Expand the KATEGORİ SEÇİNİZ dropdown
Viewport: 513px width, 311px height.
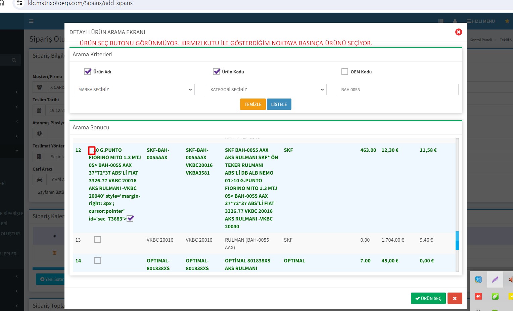266,89
